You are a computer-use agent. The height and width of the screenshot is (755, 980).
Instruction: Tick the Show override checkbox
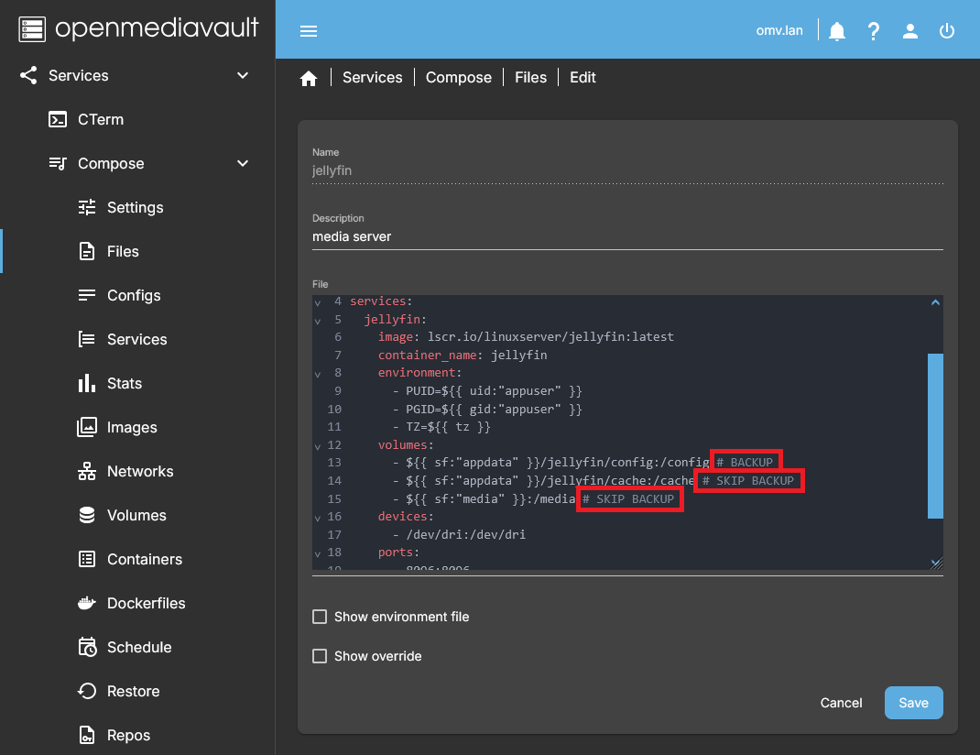tap(320, 656)
